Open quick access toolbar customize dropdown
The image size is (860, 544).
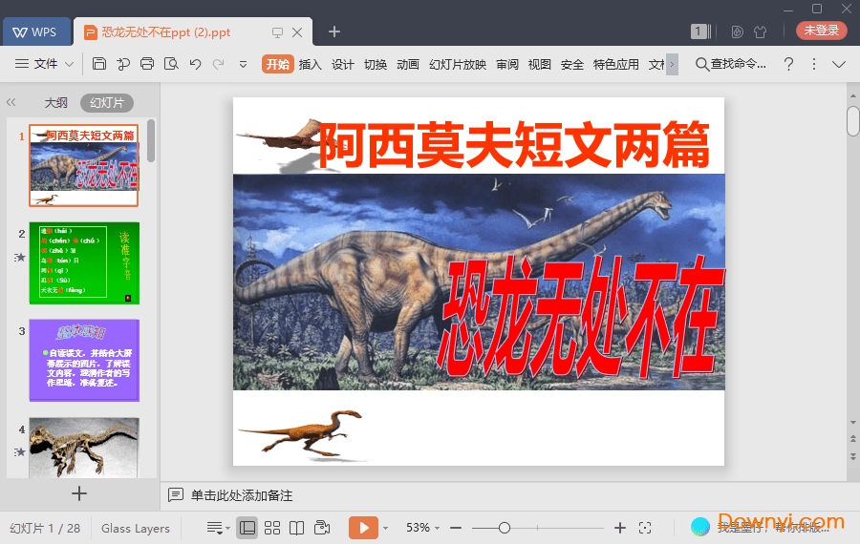pyautogui.click(x=243, y=65)
